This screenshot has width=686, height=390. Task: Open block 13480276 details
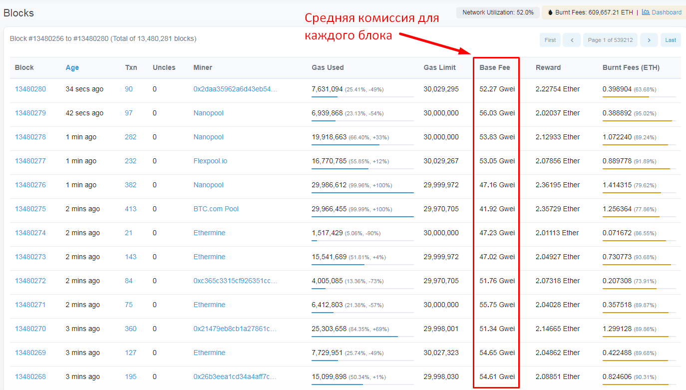coord(30,185)
